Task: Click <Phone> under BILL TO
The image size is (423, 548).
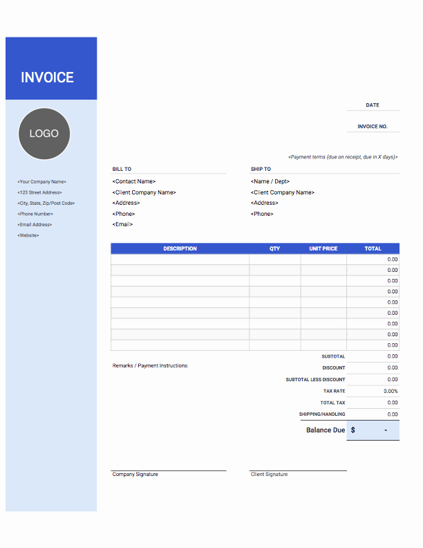Action: [x=124, y=214]
